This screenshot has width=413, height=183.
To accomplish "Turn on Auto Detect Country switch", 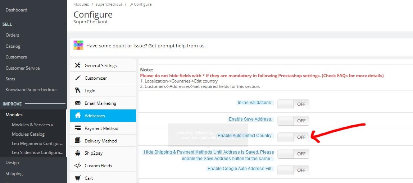I will [293, 137].
